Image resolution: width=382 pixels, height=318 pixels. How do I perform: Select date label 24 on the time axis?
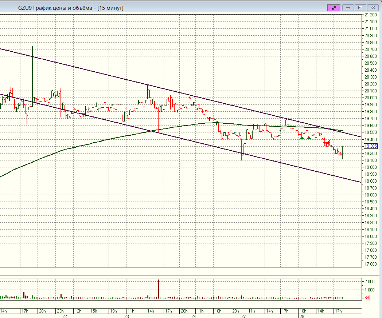click(x=193, y=316)
